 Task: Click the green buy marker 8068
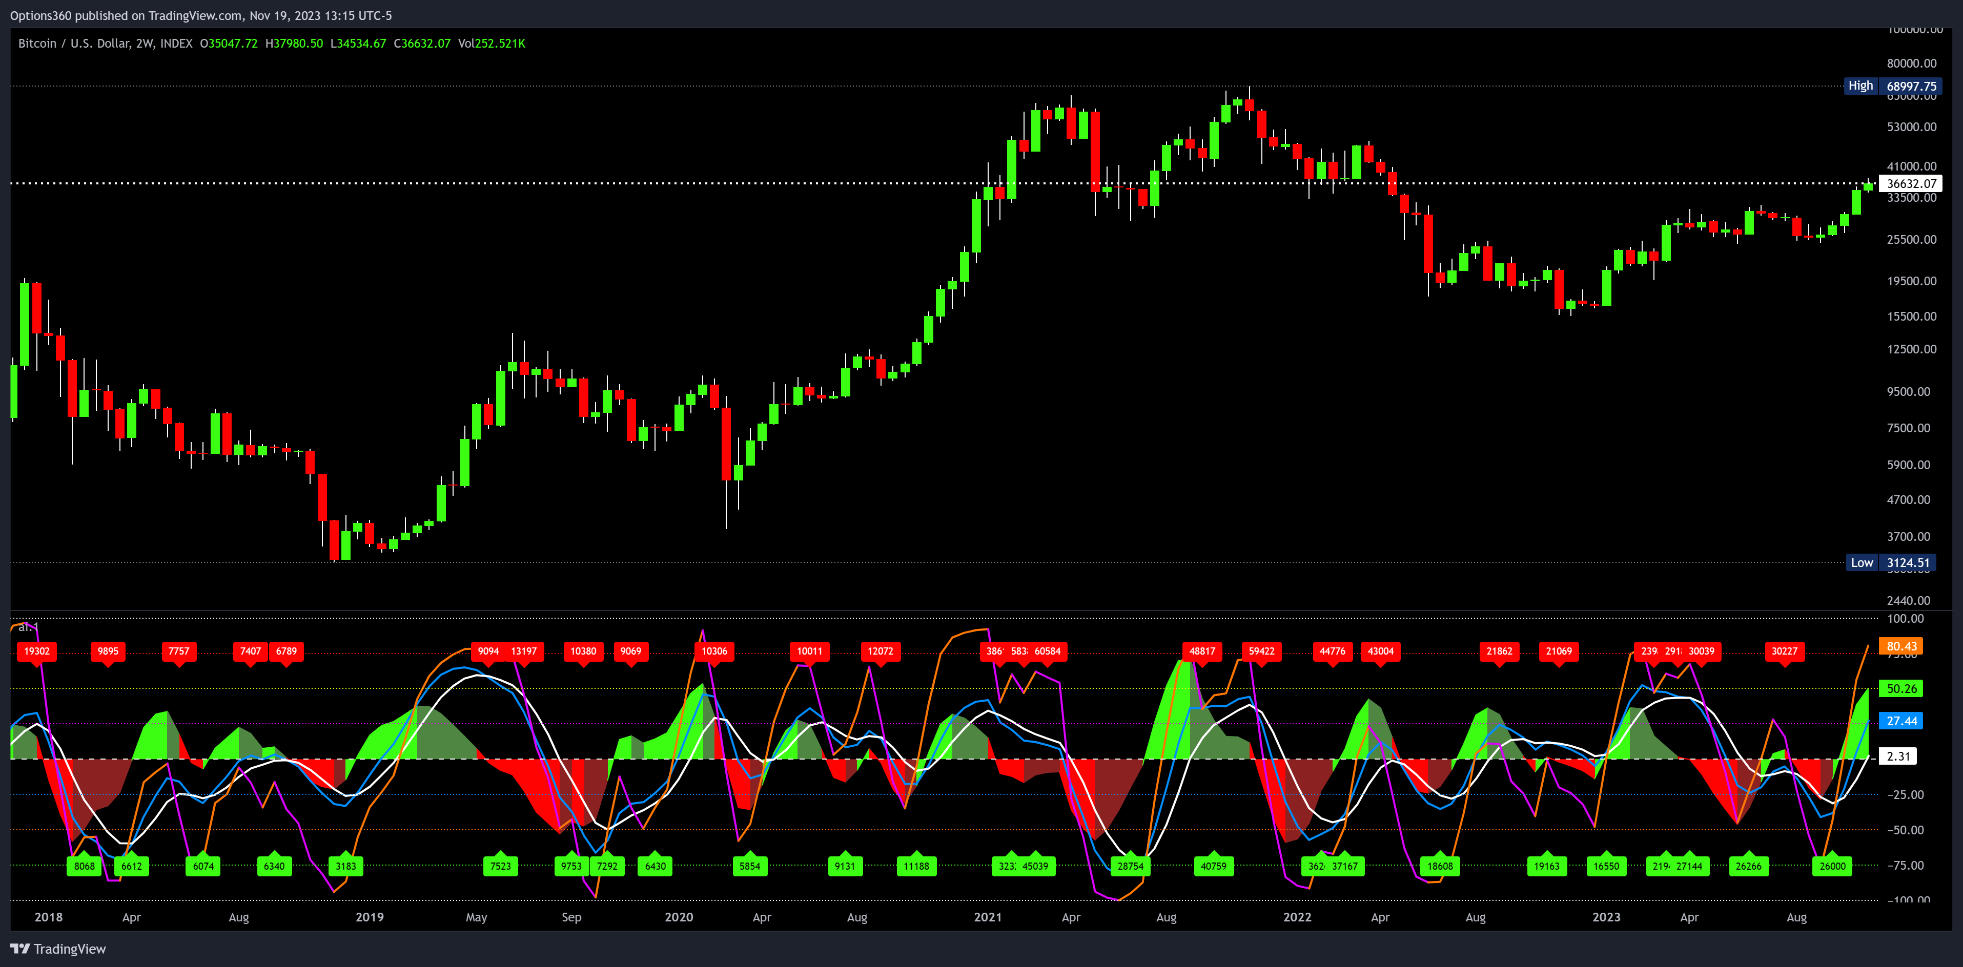coord(85,866)
